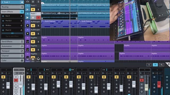Open the Pro-Q 2 editor via its e icon

click(22, 21)
